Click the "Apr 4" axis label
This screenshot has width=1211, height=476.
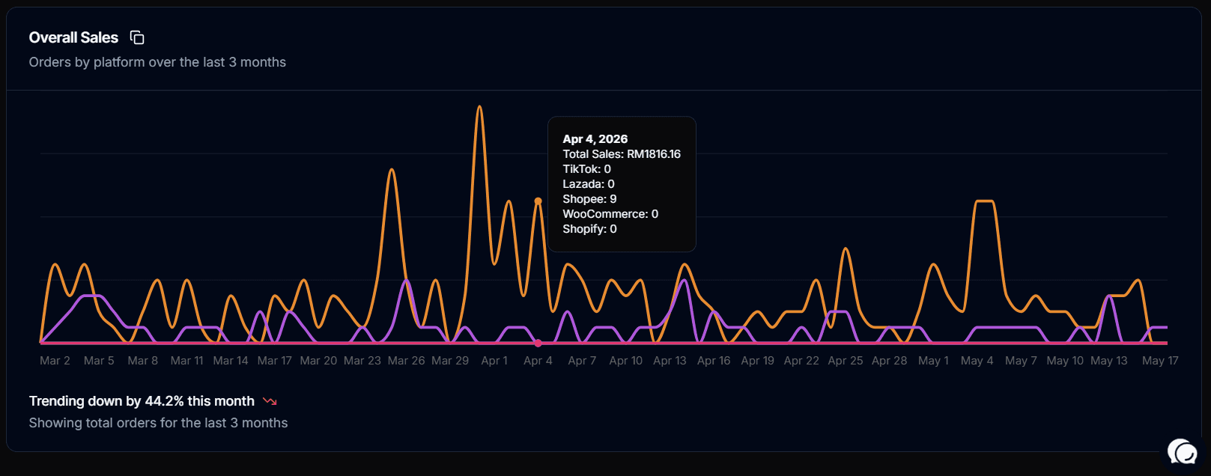(538, 361)
